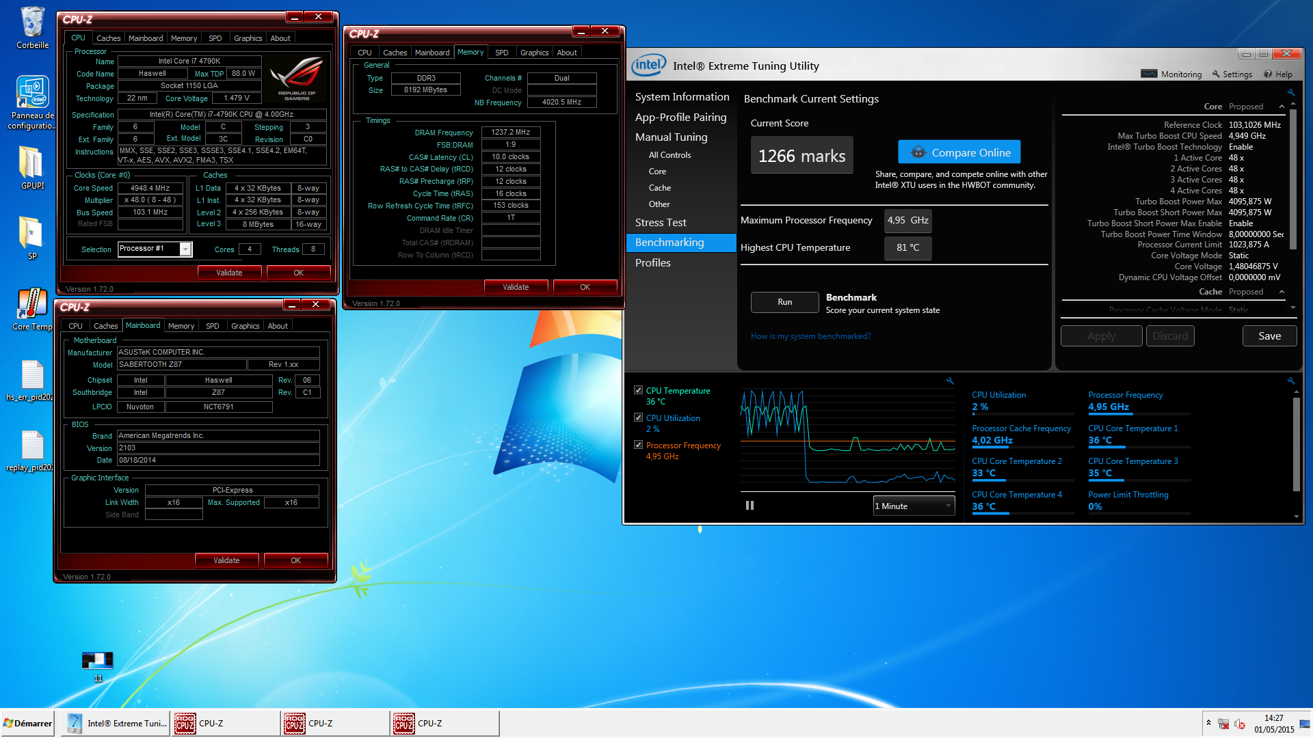The image size is (1313, 738).
Task: Select Stress Test in XTU sidebar
Action: tap(661, 223)
